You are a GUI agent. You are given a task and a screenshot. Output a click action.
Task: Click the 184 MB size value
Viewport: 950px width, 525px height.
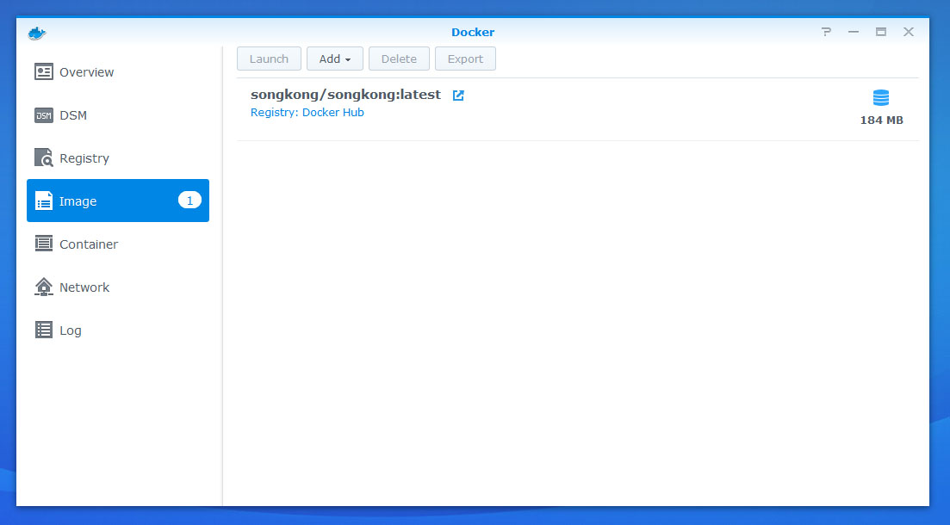coord(882,120)
